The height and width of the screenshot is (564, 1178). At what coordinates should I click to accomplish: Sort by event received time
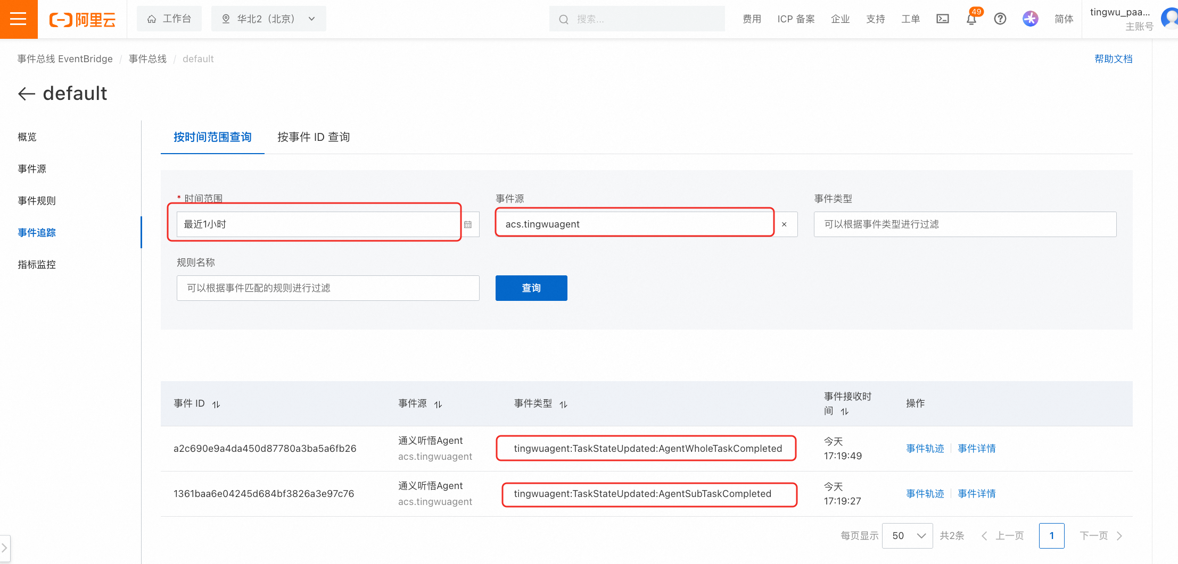click(x=844, y=411)
